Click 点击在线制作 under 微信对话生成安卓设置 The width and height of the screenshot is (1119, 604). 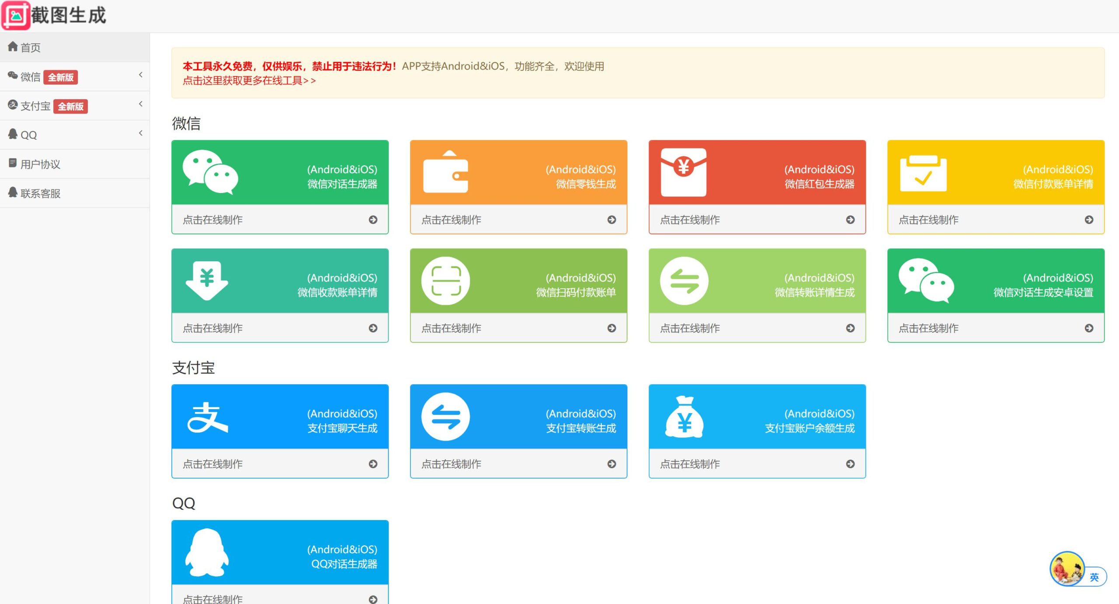pyautogui.click(x=928, y=328)
